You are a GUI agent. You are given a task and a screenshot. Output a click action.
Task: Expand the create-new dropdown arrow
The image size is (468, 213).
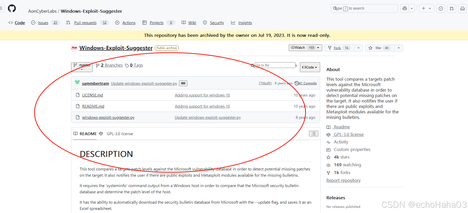[x=430, y=8]
